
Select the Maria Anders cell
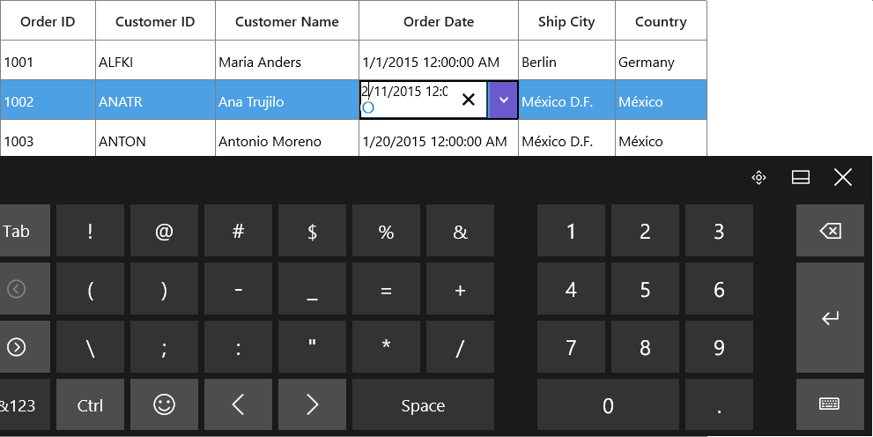(286, 61)
